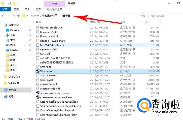Open 喜欢 folder in sidebar
The height and width of the screenshot is (120, 183).
coord(11,70)
